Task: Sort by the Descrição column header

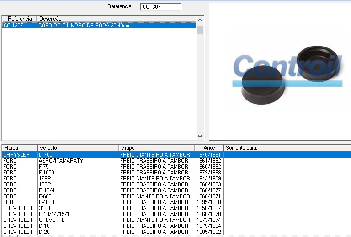Action: (x=117, y=19)
